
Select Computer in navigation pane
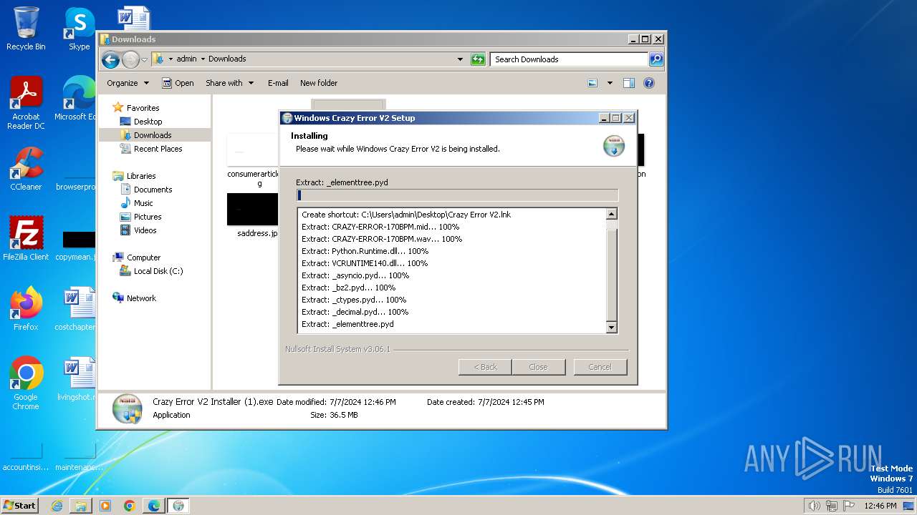pos(143,257)
